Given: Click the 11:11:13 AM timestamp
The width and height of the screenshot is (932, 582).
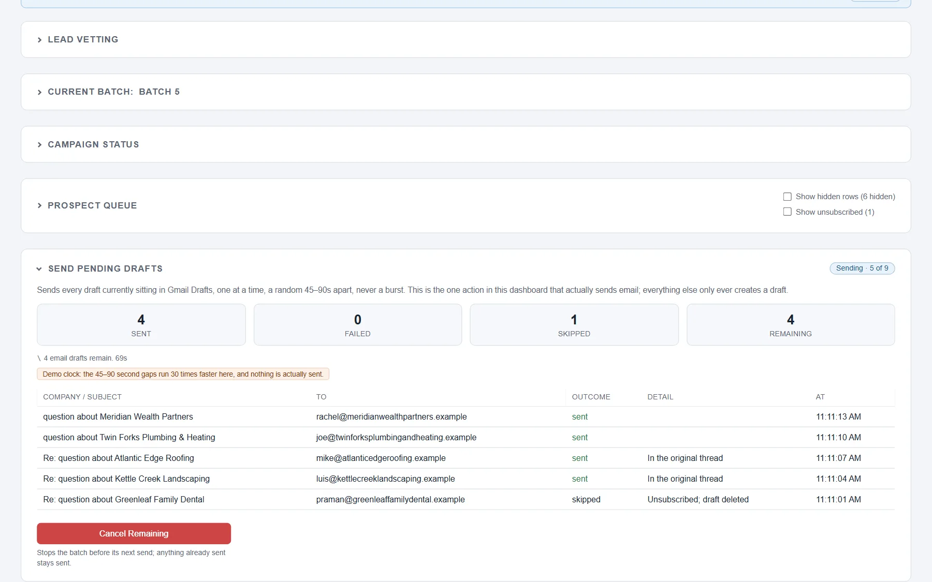Looking at the screenshot, I should pyautogui.click(x=838, y=416).
